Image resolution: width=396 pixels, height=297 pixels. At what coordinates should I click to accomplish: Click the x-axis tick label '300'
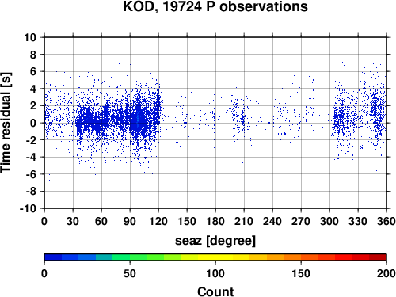click(329, 221)
